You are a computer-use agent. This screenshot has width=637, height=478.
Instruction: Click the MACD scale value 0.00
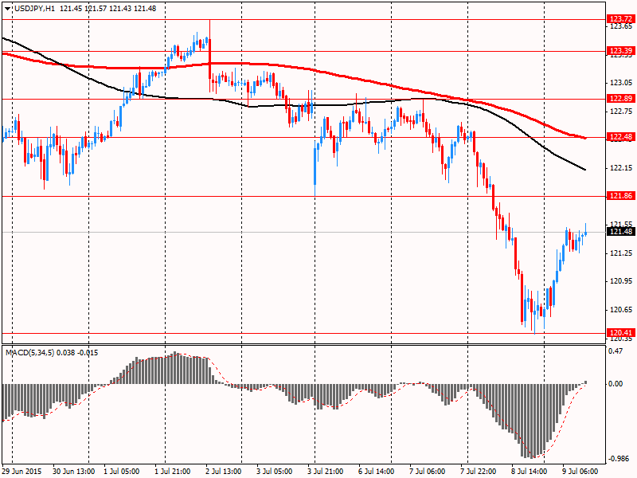tap(616, 384)
